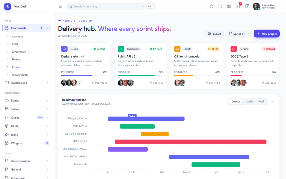The image size is (286, 179).
Task: Click the Tables sidebar icon
Action: click(7, 109)
